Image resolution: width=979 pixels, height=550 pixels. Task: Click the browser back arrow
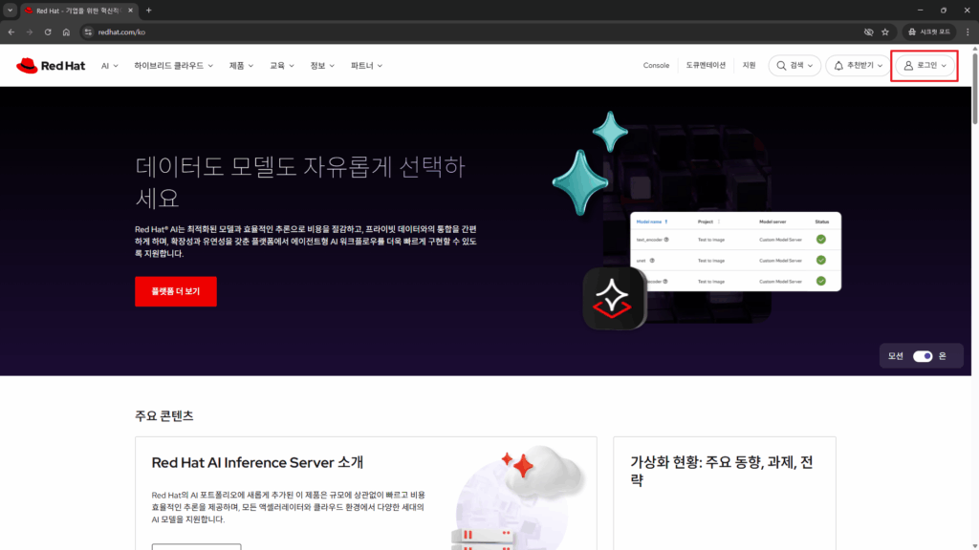tap(11, 32)
